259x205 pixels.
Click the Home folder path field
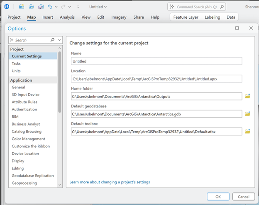coord(156,96)
